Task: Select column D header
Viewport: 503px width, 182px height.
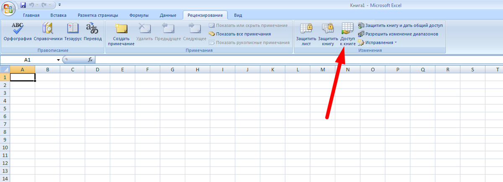Action: click(97, 70)
